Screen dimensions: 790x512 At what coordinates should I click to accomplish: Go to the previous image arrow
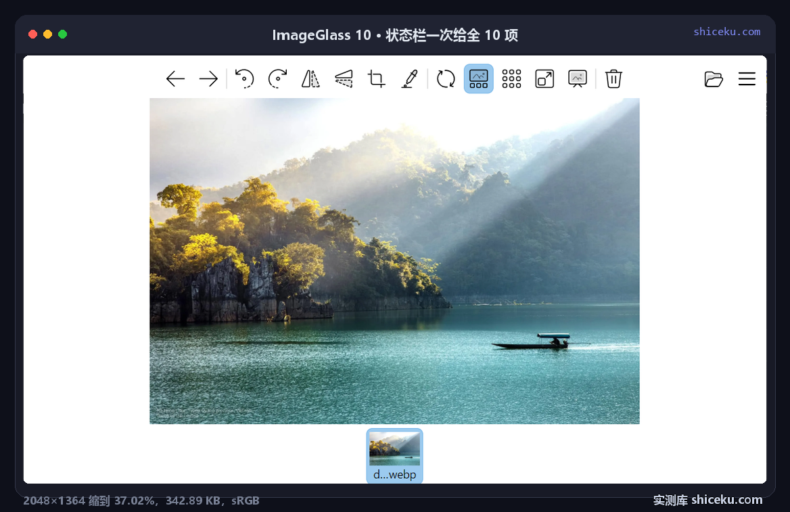pyautogui.click(x=175, y=79)
